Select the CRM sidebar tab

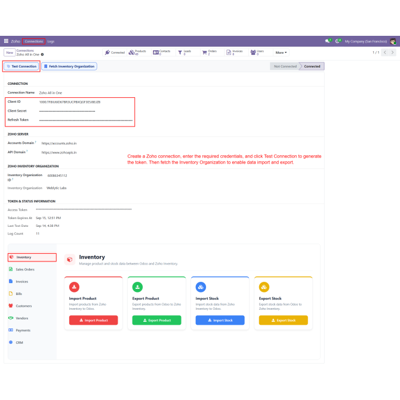tap(32, 343)
